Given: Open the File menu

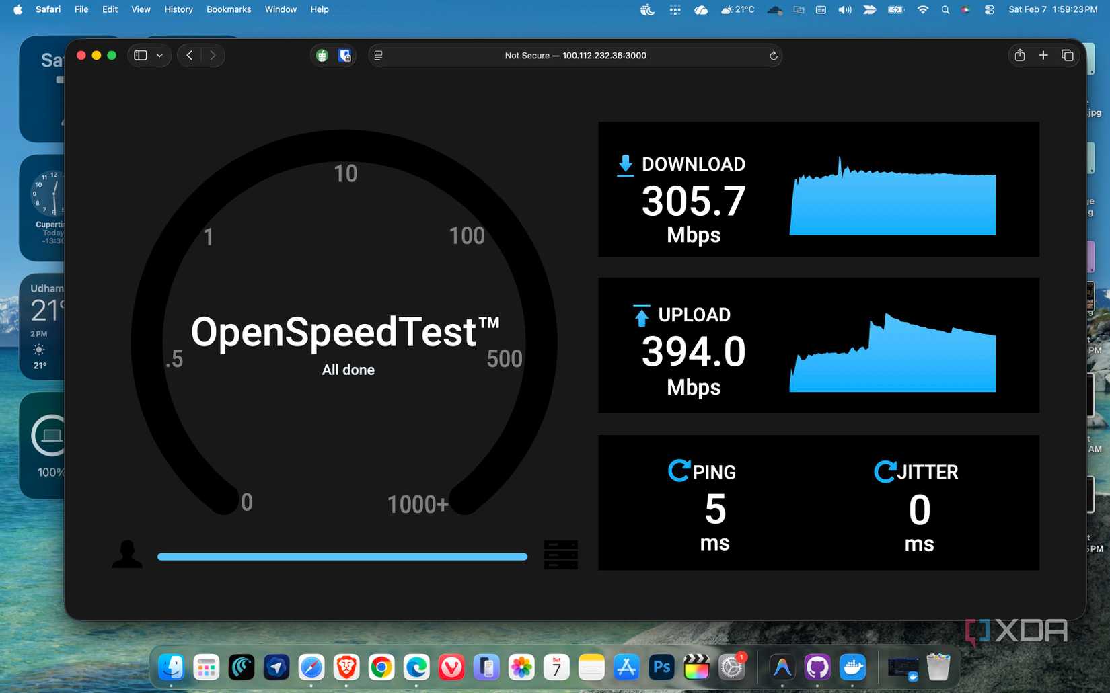Looking at the screenshot, I should (81, 9).
